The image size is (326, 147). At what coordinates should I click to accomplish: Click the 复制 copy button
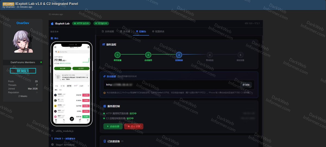246,85
